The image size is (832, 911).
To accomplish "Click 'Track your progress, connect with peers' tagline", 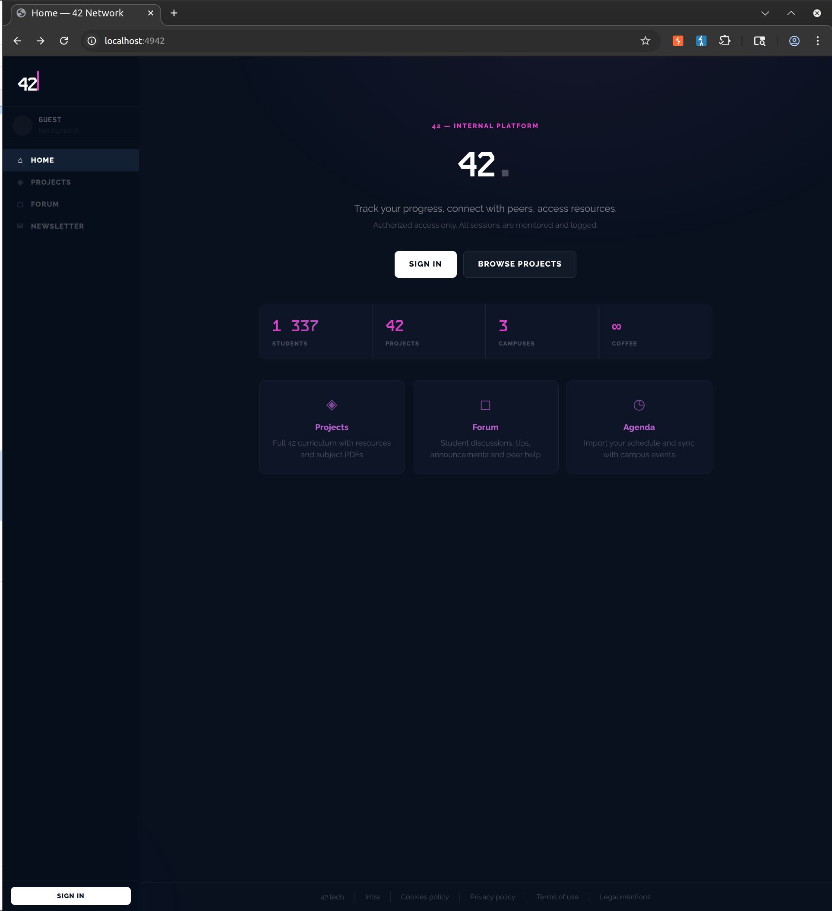I will pyautogui.click(x=485, y=208).
